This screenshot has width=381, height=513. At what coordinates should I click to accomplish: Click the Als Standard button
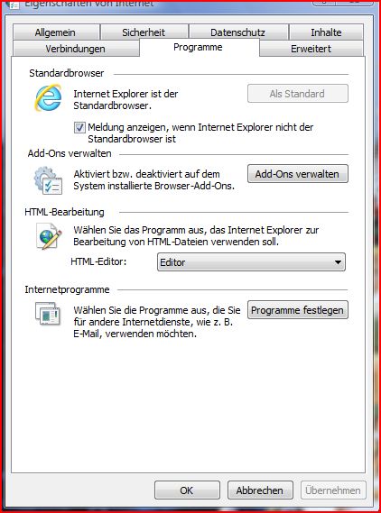(x=297, y=94)
